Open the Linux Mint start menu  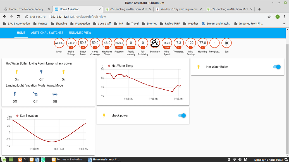(x=3, y=159)
